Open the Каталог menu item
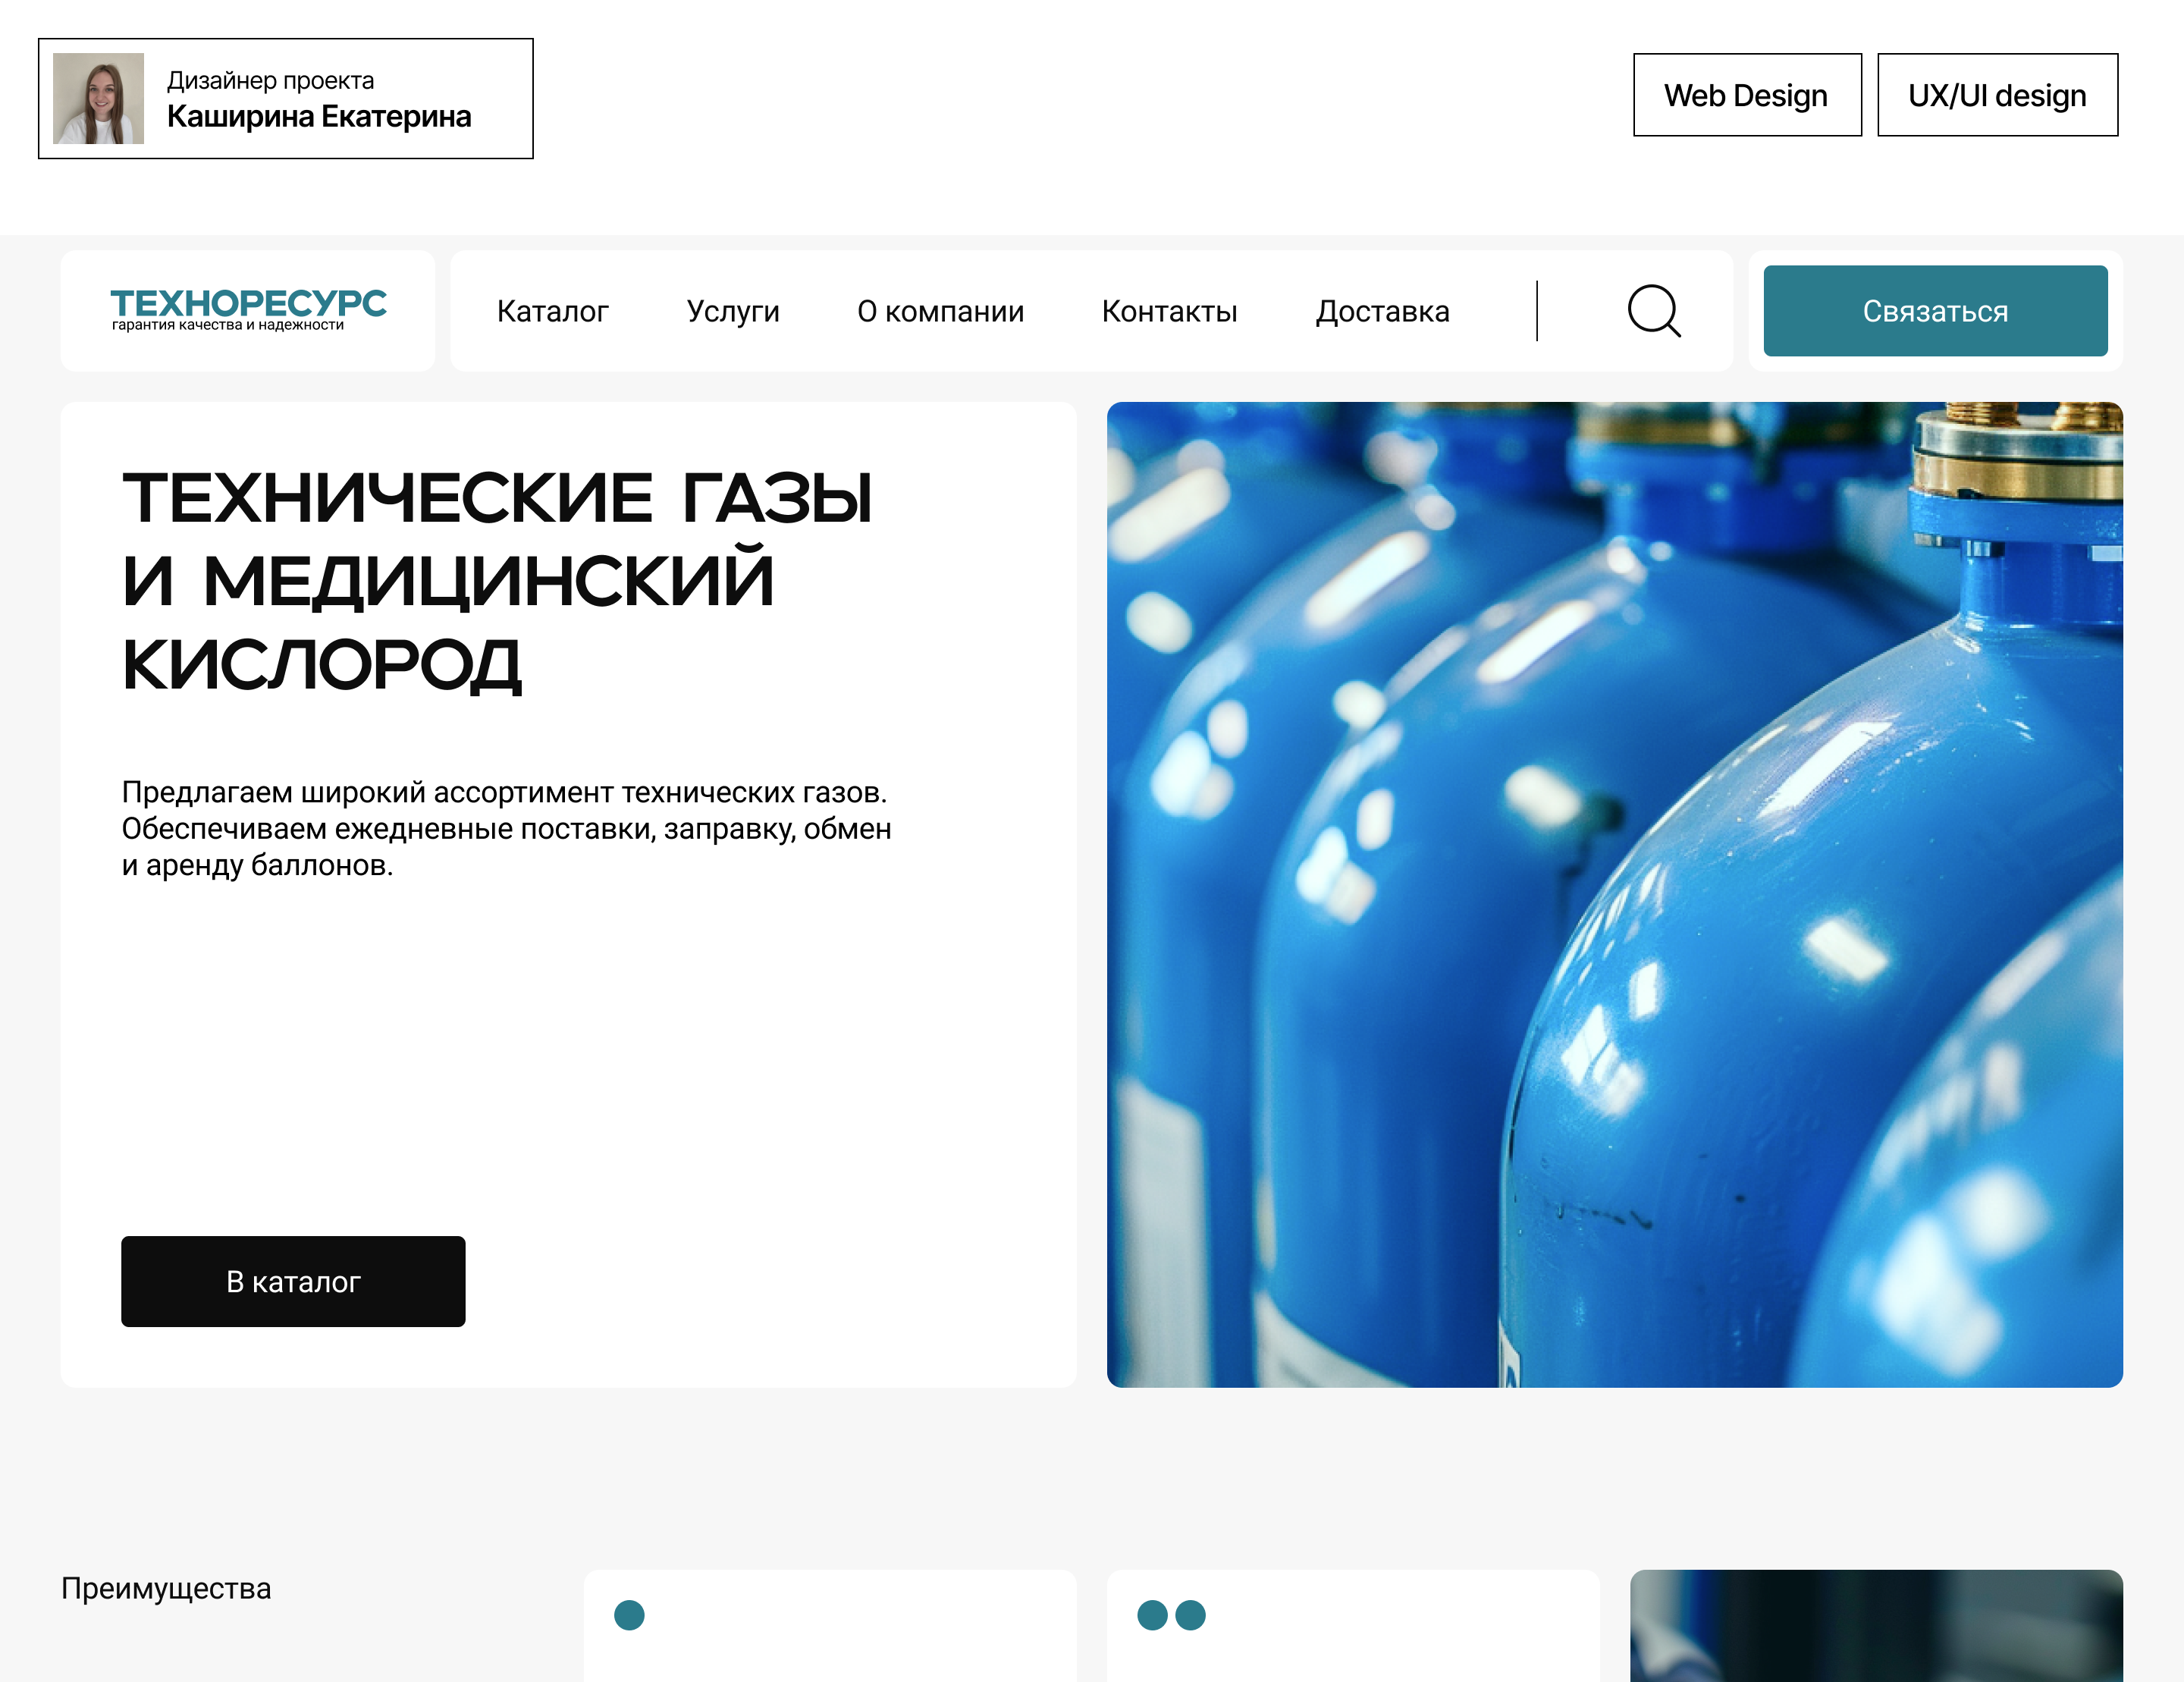This screenshot has height=1682, width=2184. 552,311
